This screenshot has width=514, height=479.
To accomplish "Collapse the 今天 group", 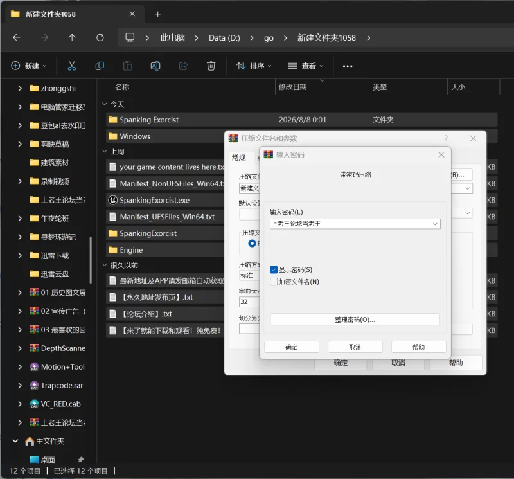I will [x=105, y=104].
